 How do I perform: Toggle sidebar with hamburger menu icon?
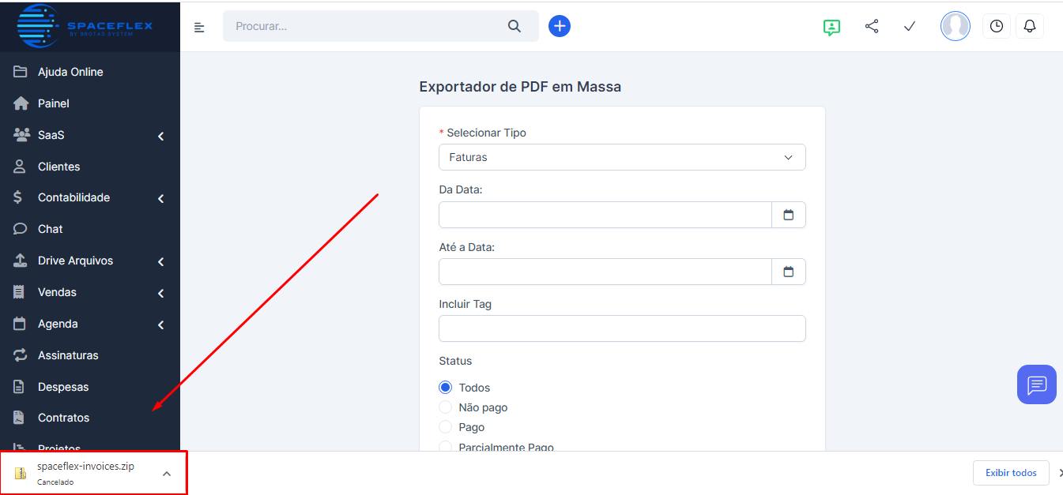199,28
